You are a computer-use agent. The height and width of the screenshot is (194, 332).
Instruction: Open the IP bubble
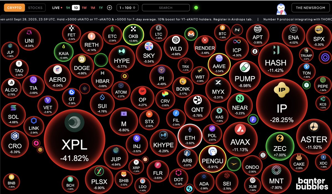282,105
